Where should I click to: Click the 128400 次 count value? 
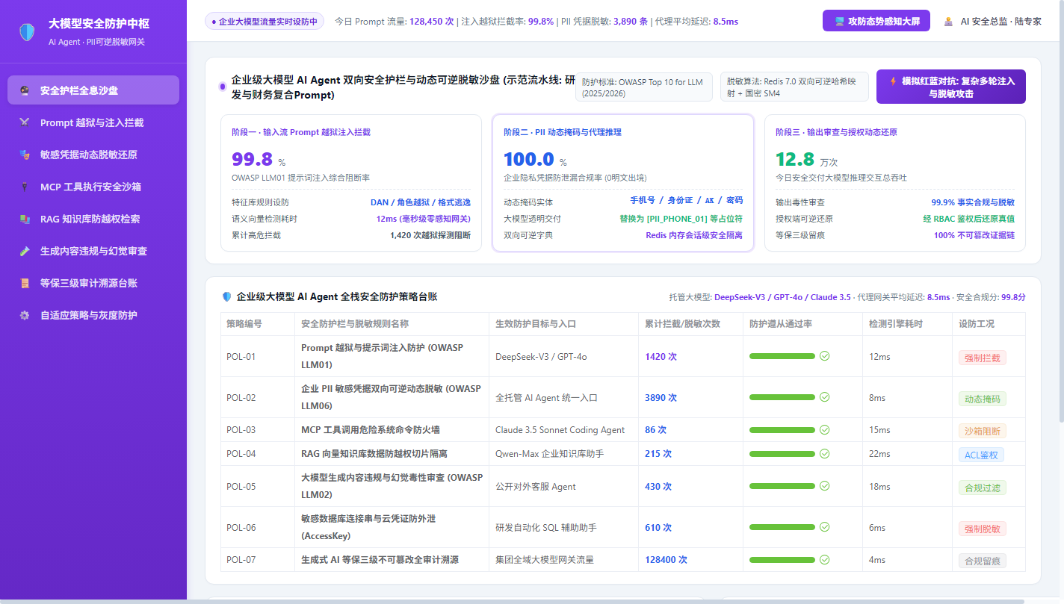coord(666,559)
